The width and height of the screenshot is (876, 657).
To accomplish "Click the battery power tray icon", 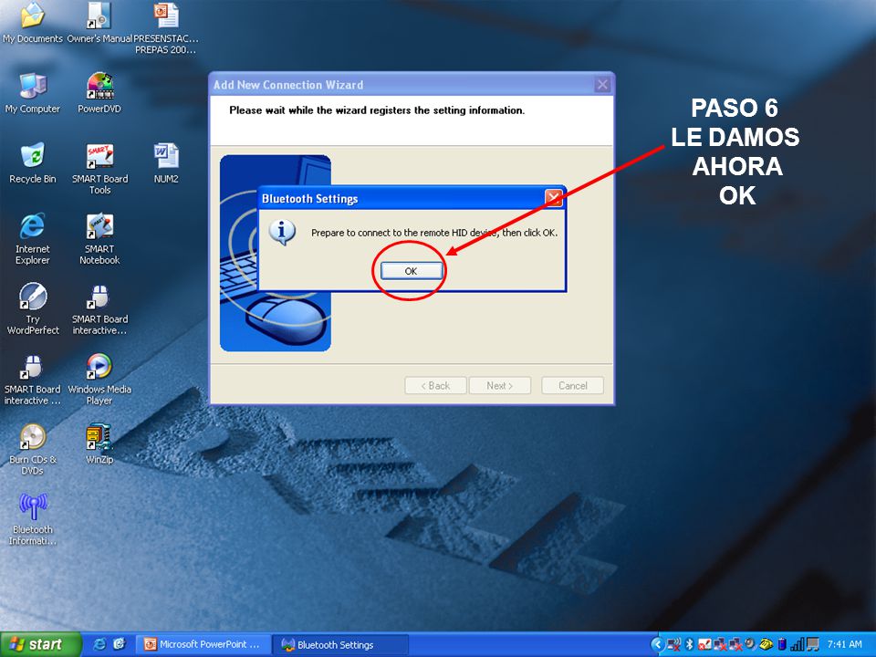I will coord(782,644).
